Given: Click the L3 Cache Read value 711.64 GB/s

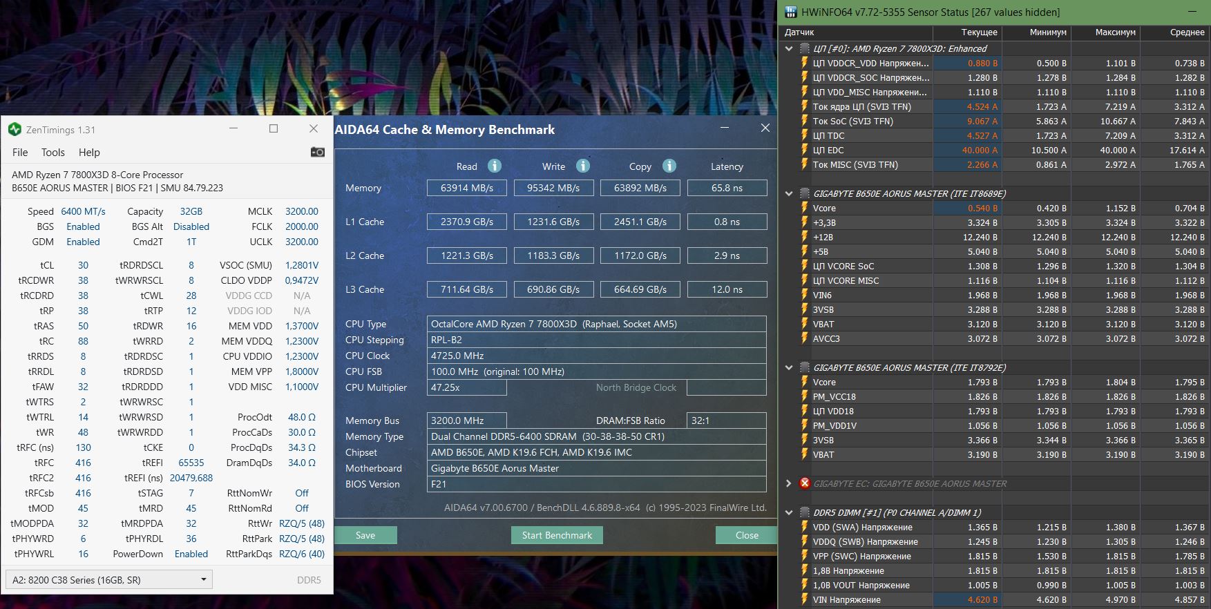Looking at the screenshot, I should (467, 289).
